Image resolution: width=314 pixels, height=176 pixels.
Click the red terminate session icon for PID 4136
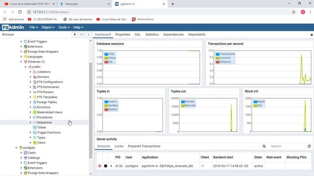coord(100,166)
